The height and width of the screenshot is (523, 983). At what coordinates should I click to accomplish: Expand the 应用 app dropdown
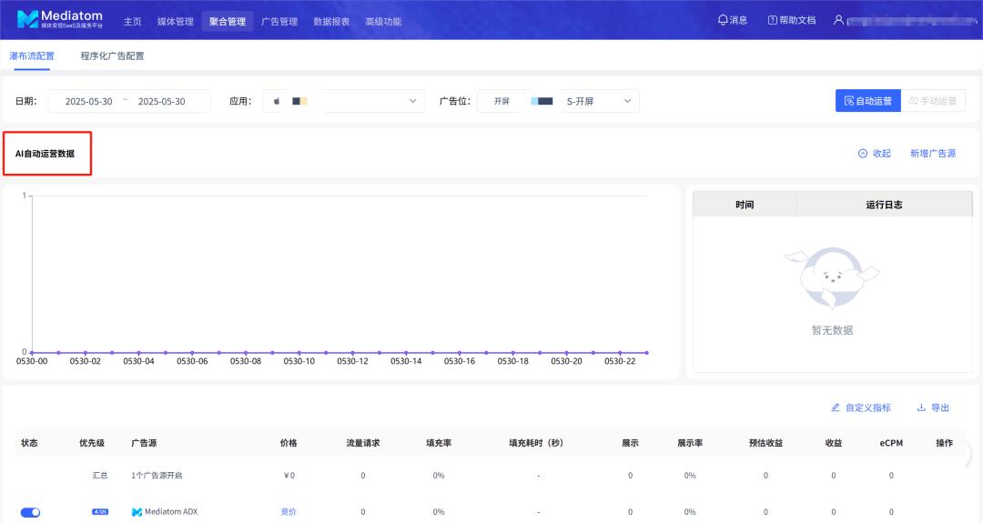click(344, 101)
